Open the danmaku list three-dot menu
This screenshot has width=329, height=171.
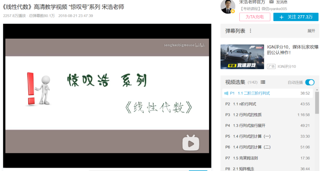(250, 31)
